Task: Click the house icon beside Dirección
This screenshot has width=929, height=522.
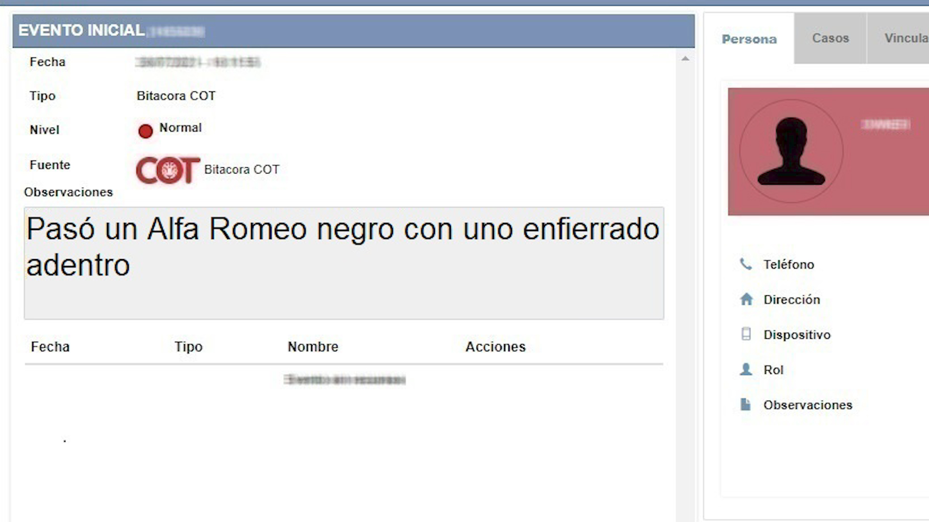Action: pyautogui.click(x=746, y=299)
